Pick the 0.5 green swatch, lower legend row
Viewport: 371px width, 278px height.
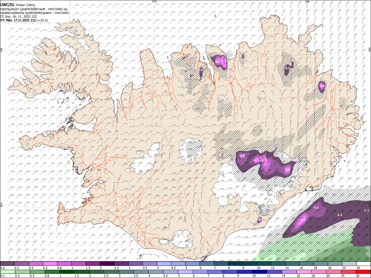pos(37,272)
